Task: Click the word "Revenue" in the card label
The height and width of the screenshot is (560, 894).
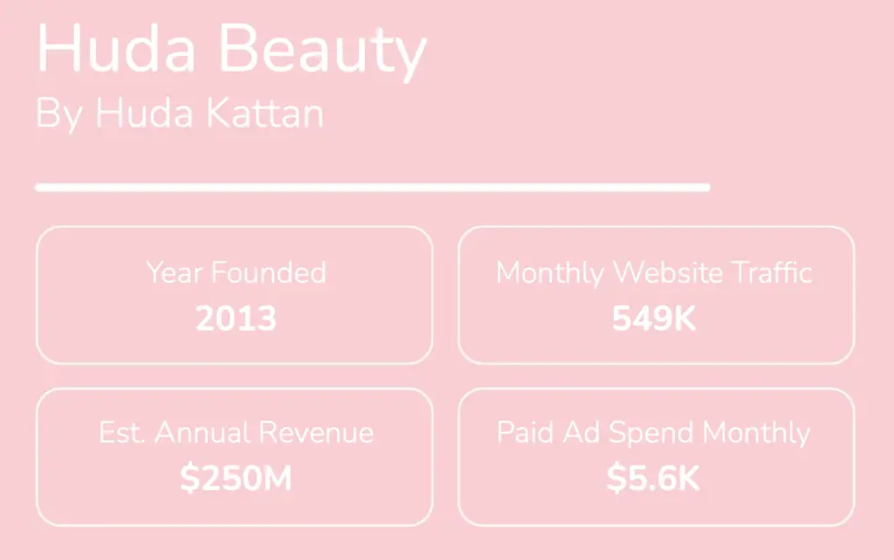Action: coord(317,433)
